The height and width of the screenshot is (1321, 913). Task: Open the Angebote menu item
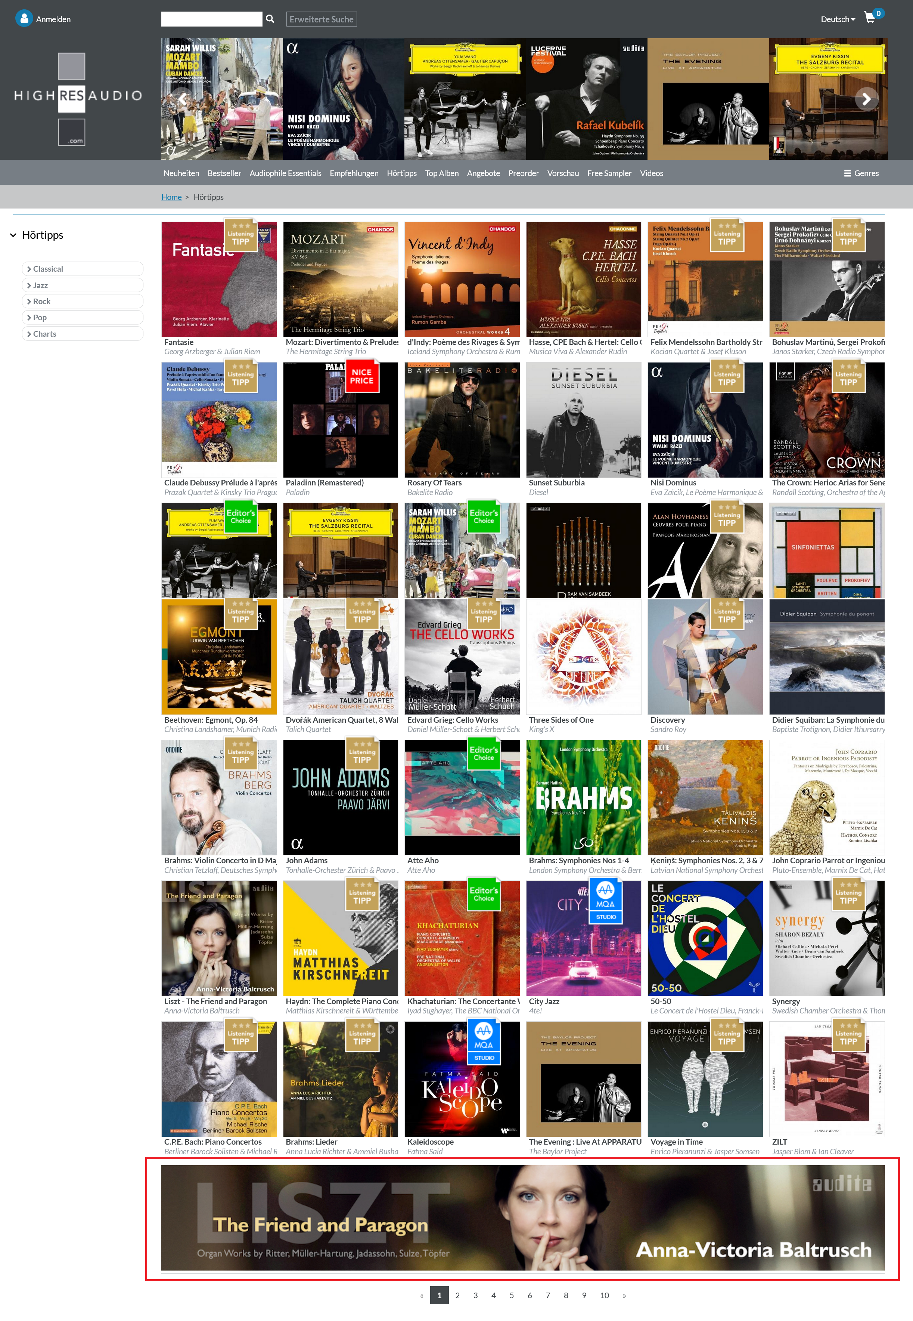[x=484, y=173]
